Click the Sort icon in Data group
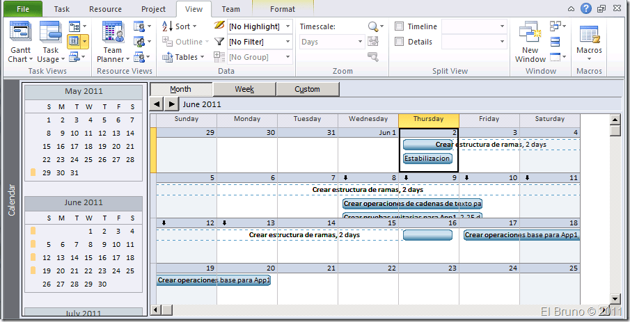Viewport: 630px width, 322px height. 168,26
